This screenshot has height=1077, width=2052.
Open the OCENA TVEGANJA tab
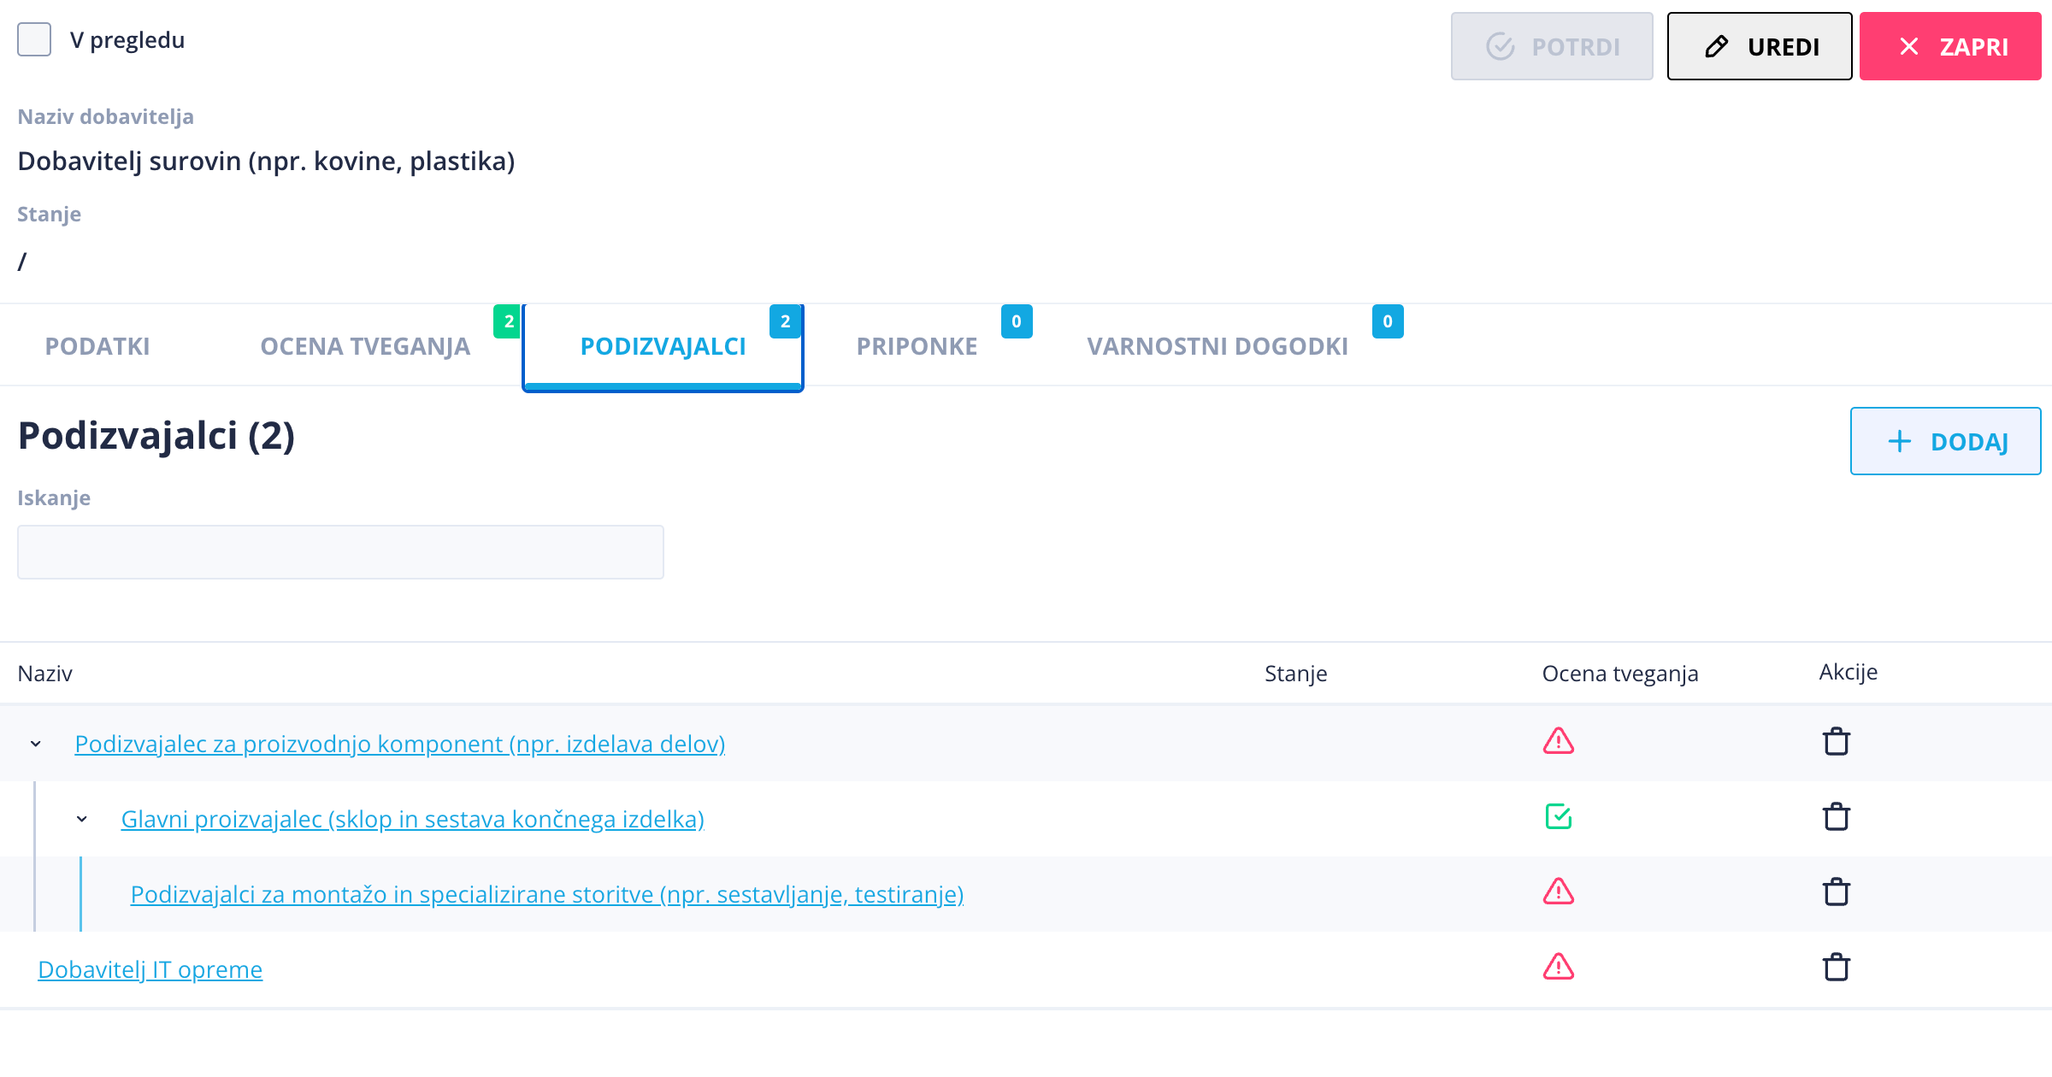click(365, 346)
